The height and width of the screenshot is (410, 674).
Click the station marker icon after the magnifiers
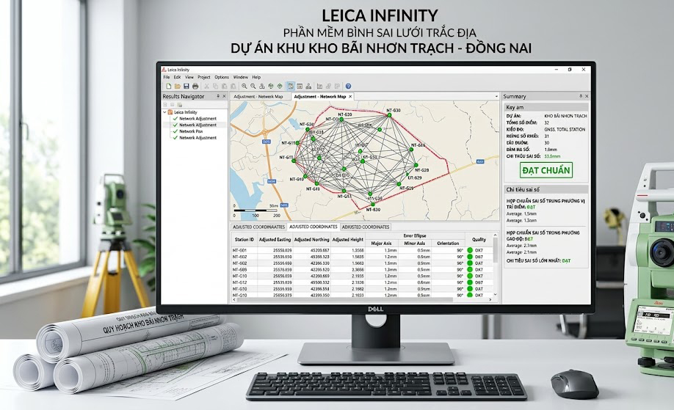[x=262, y=87]
